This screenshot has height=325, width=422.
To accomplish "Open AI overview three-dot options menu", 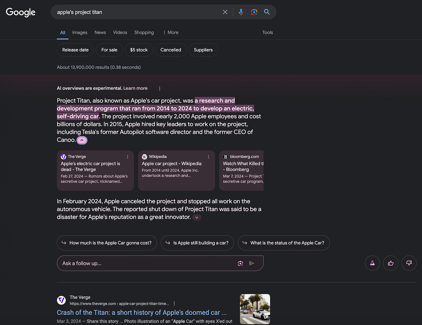I will coord(159,88).
